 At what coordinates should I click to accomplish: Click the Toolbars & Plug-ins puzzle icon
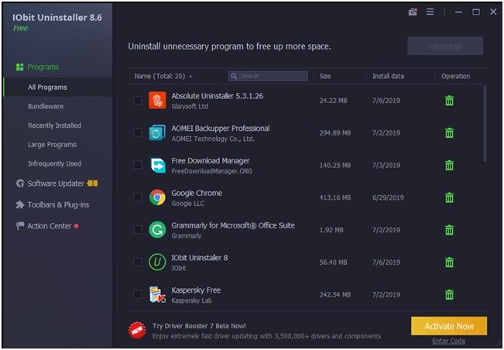(20, 204)
